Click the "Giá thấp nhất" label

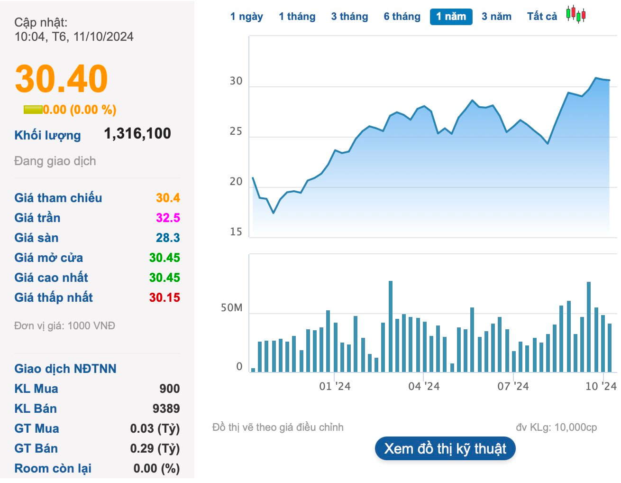pos(54,297)
